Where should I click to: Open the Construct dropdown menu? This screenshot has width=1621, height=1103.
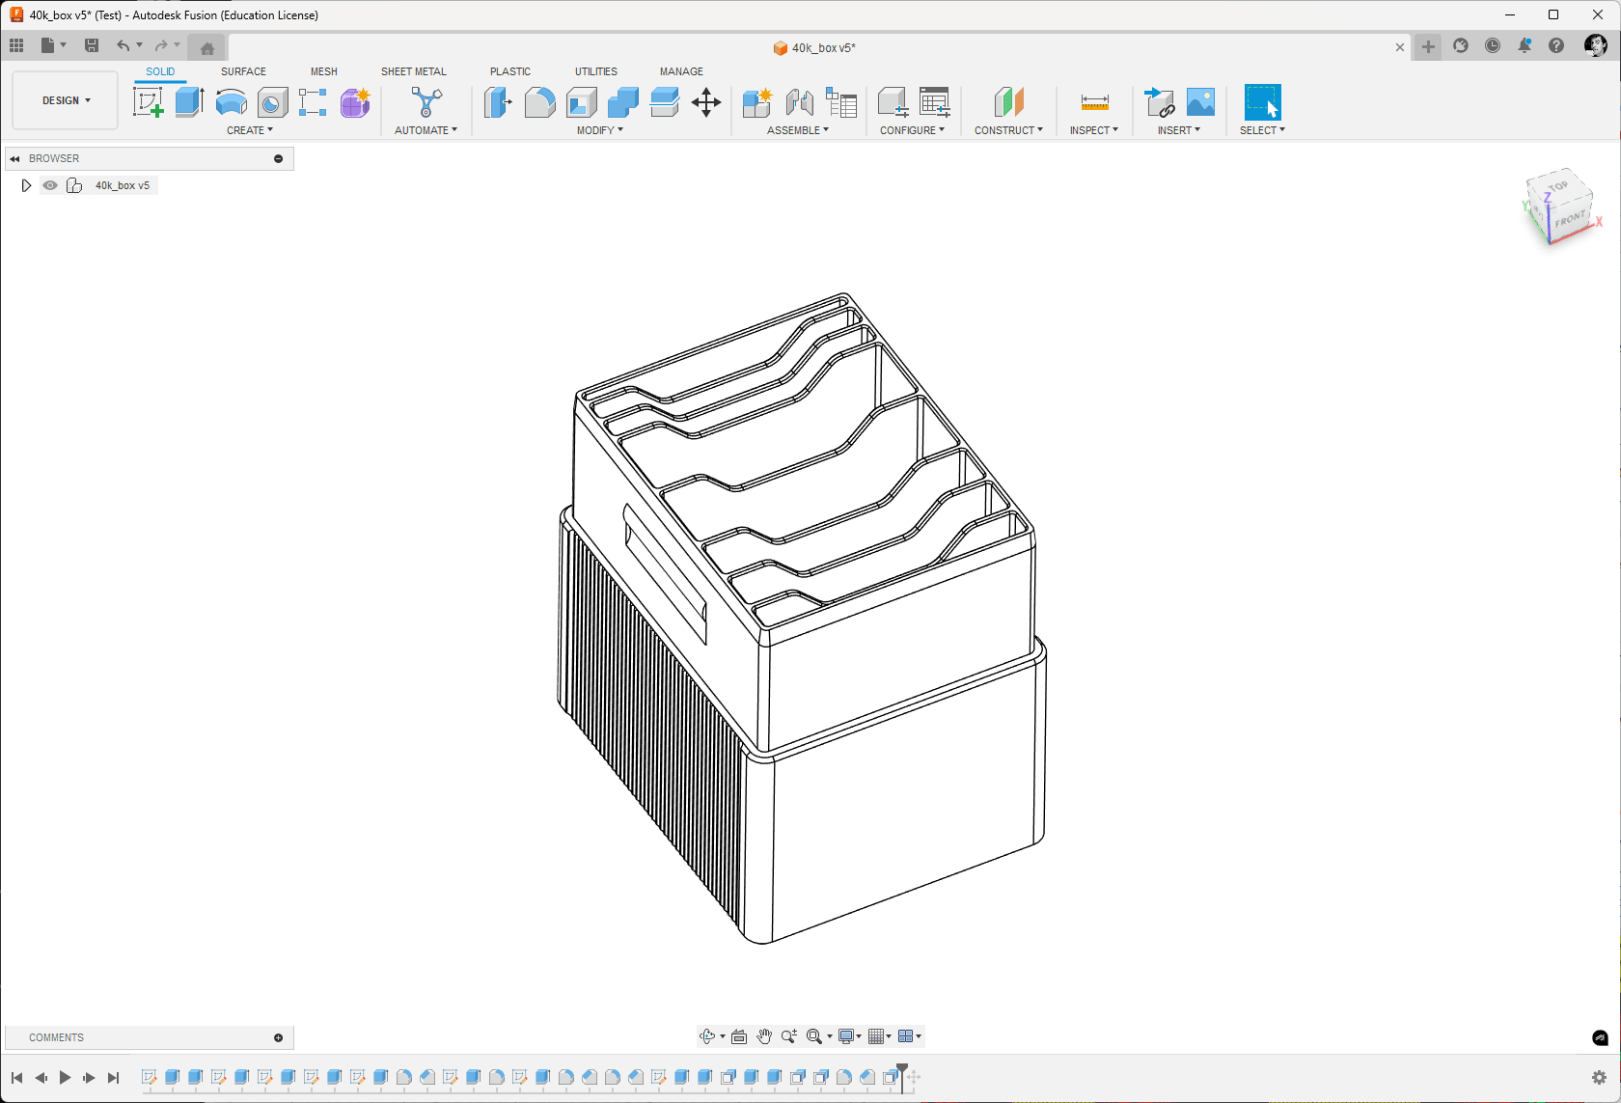click(1008, 130)
